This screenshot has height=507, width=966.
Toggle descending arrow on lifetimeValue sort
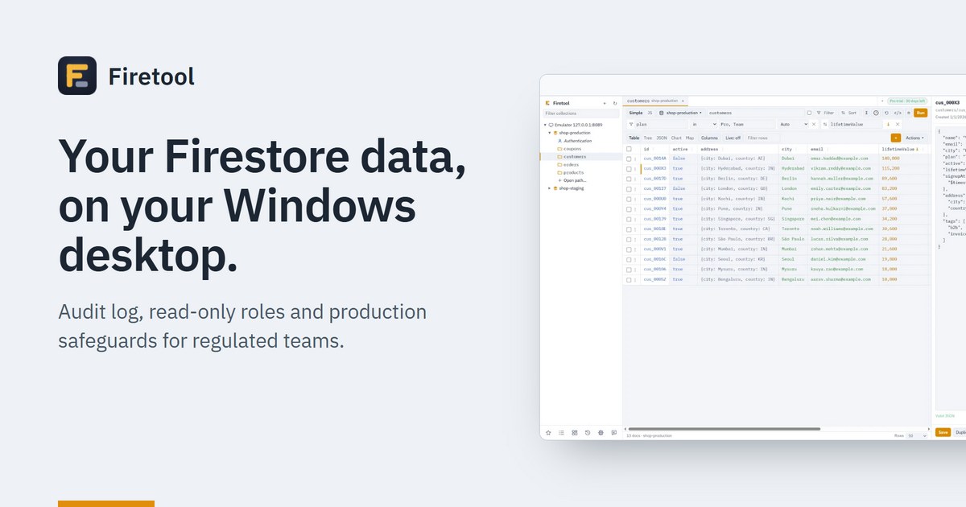tap(888, 124)
